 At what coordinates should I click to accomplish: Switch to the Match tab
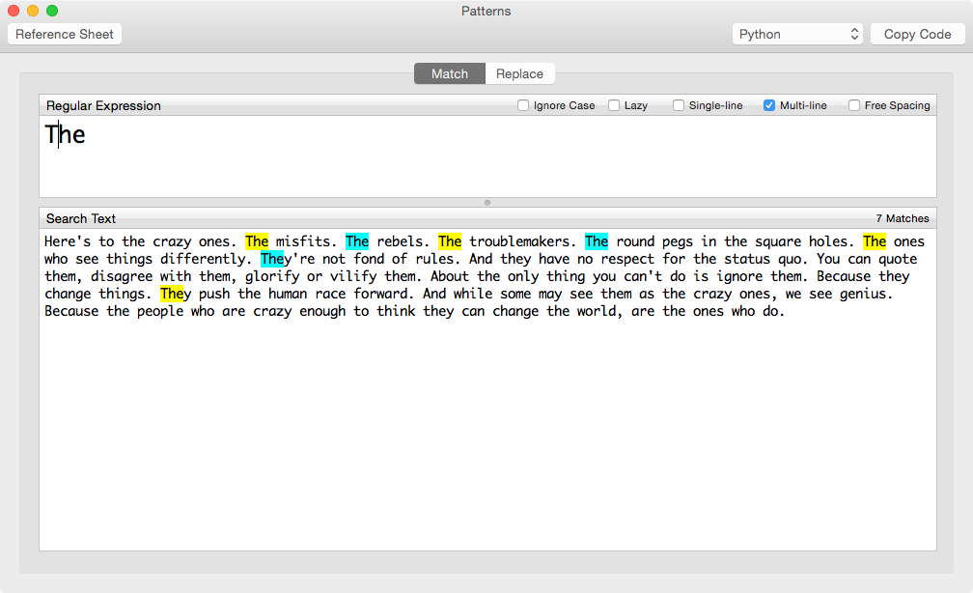(449, 74)
